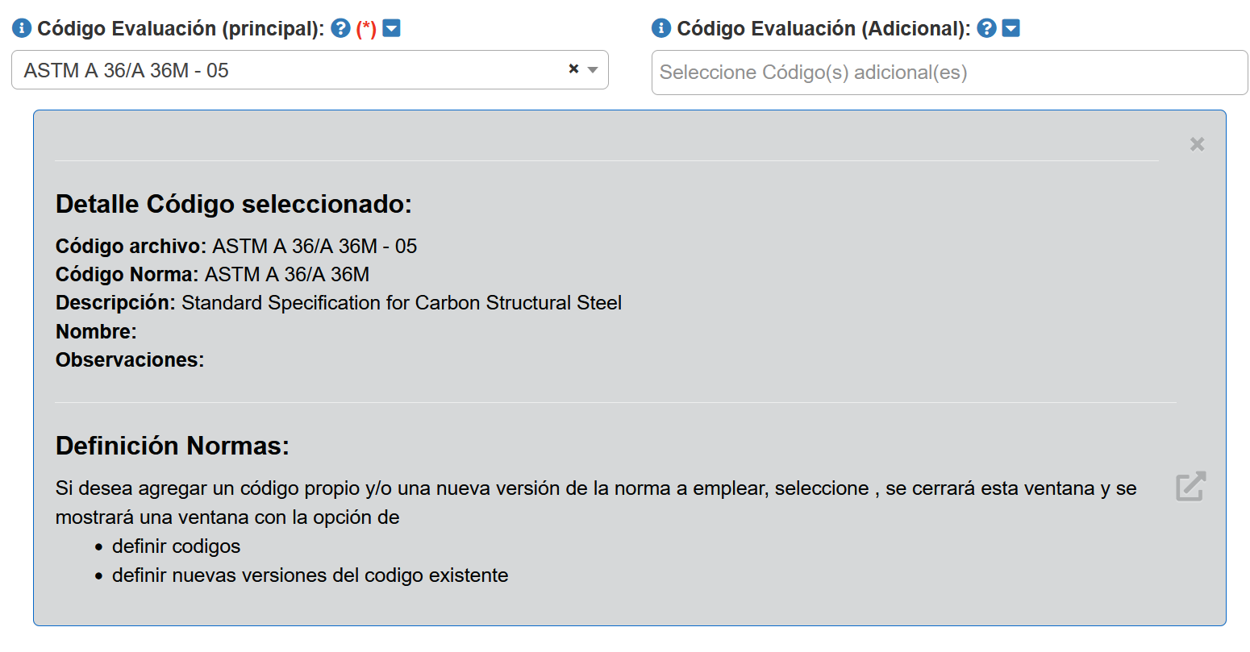Viewport: 1250px width, 652px height.
Task: Expand the principal code dropdown arrow
Action: 593,70
